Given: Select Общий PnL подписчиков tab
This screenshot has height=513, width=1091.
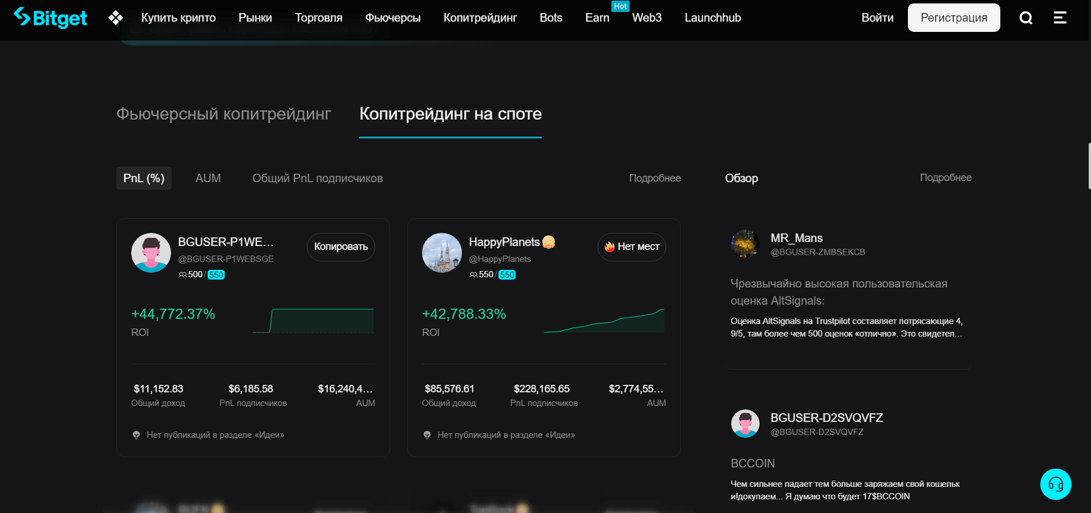Looking at the screenshot, I should coord(318,178).
